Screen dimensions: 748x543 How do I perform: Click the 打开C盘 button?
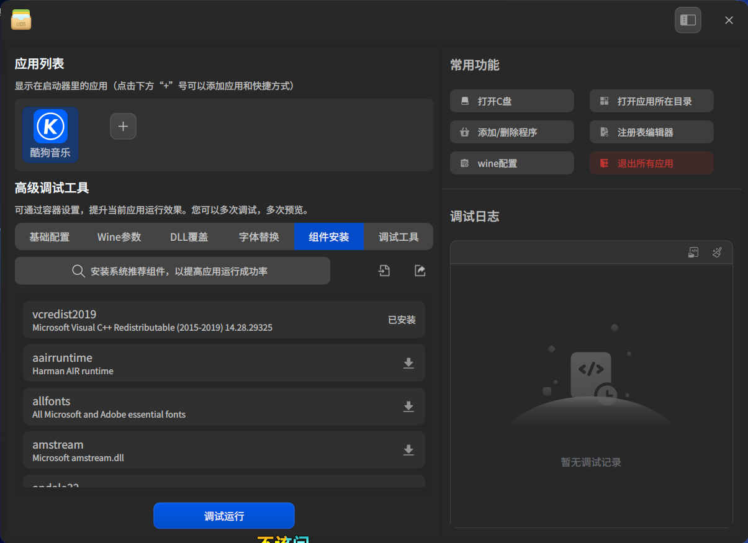pos(512,101)
